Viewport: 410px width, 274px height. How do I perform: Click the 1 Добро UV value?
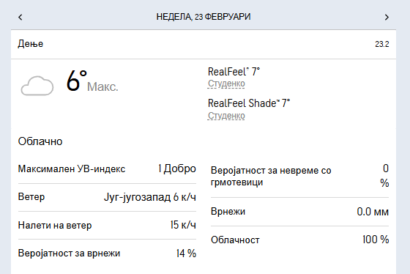pyautogui.click(x=177, y=169)
